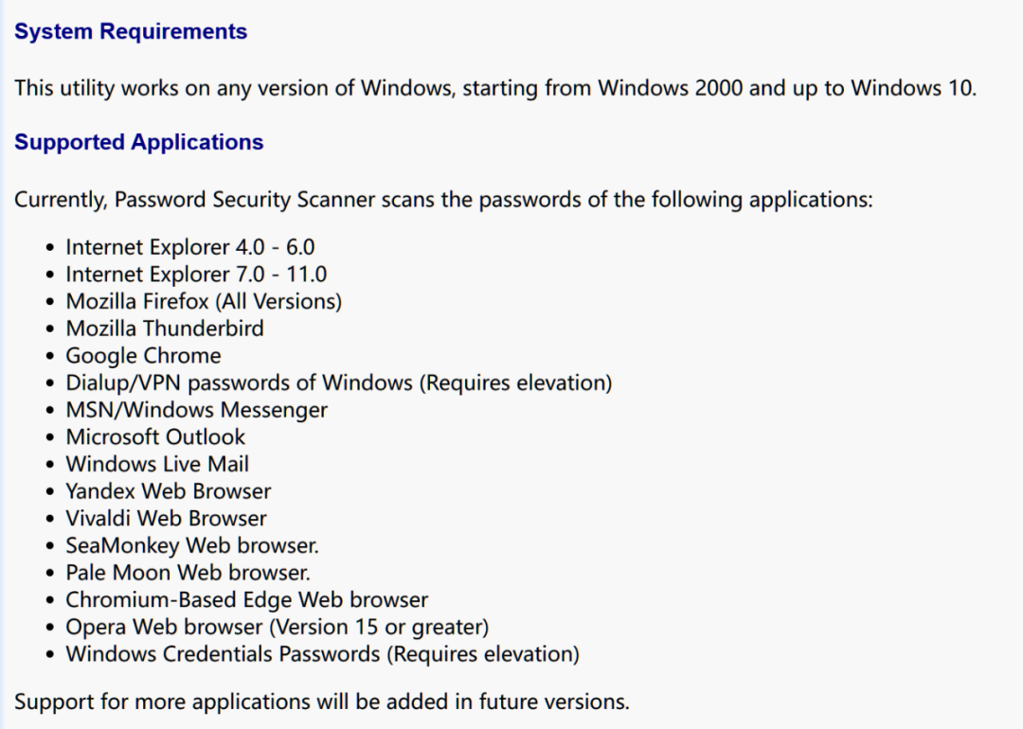Click the Internet Explorer 7.0 - 11.0 item

pos(196,275)
